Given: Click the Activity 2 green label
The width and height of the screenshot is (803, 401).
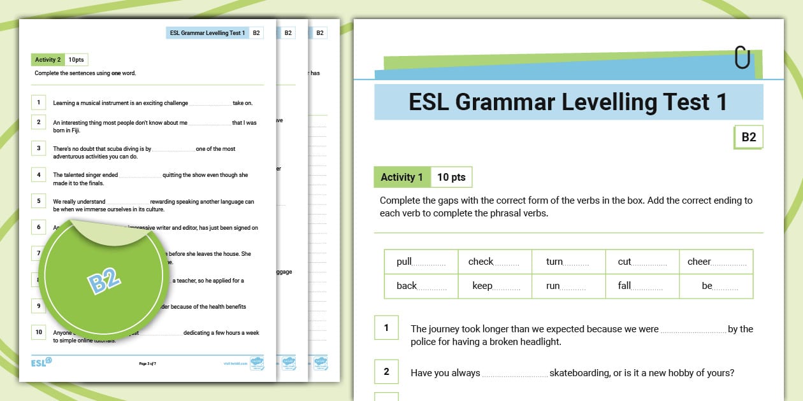Looking at the screenshot, I should (48, 60).
